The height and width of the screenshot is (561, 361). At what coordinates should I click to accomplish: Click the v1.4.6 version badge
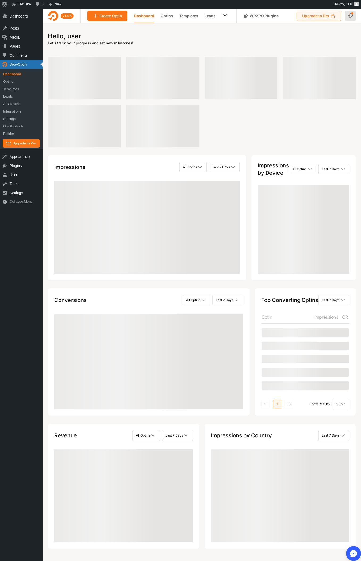67,16
